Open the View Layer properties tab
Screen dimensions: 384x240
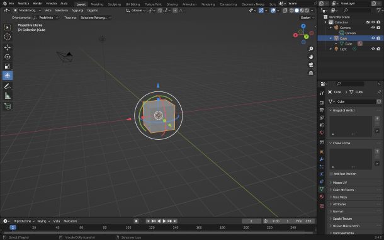pos(322,118)
